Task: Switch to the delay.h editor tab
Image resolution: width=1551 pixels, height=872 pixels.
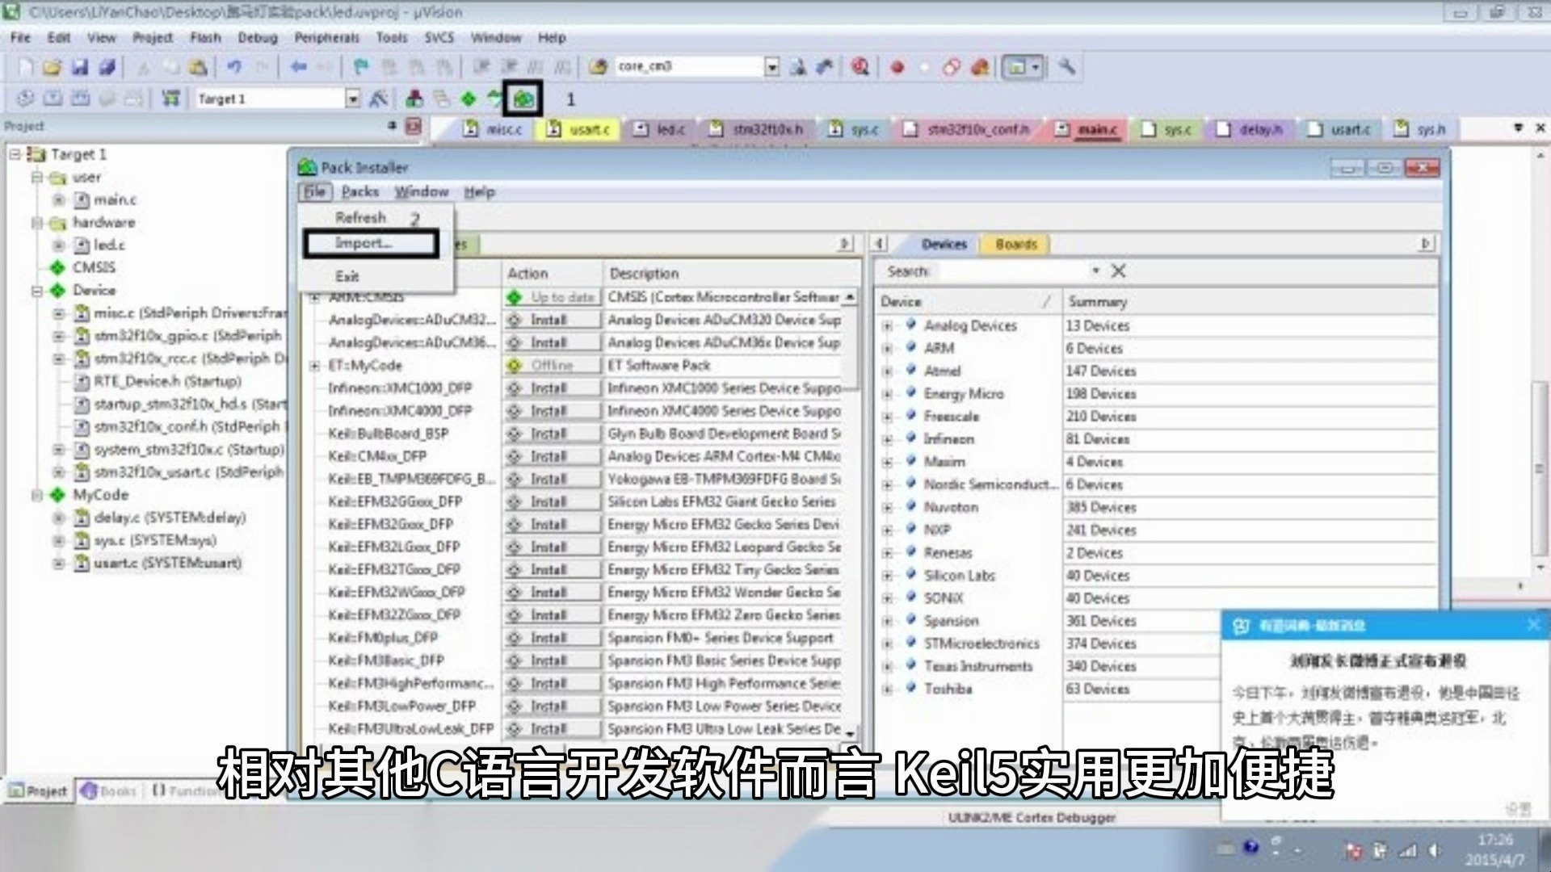Action: point(1251,129)
